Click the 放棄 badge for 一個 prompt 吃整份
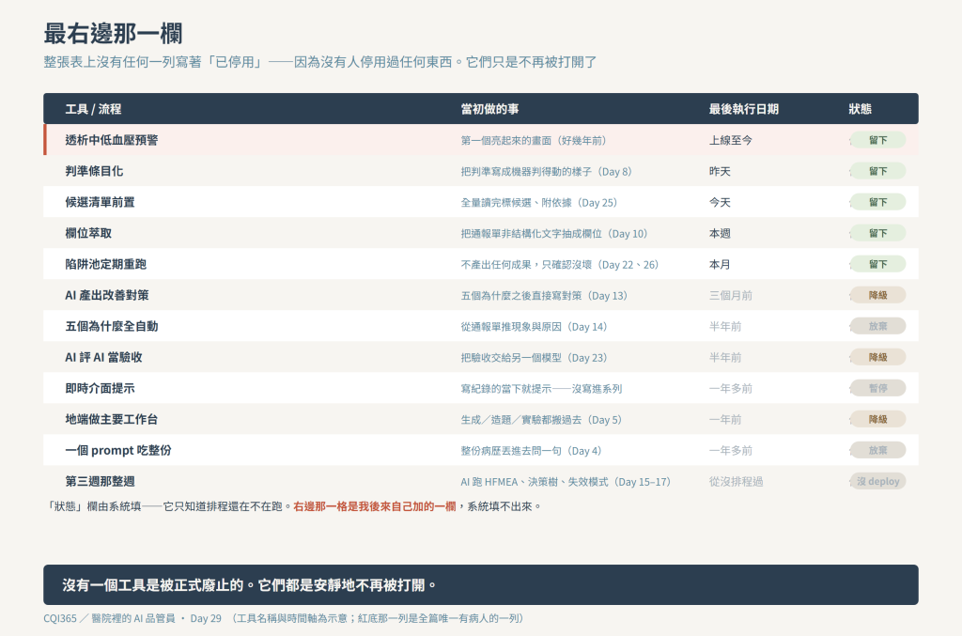This screenshot has width=962, height=636. (877, 450)
